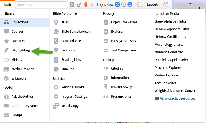
Task: Select Hebrew Alphabet Tutor
Action: click(172, 29)
